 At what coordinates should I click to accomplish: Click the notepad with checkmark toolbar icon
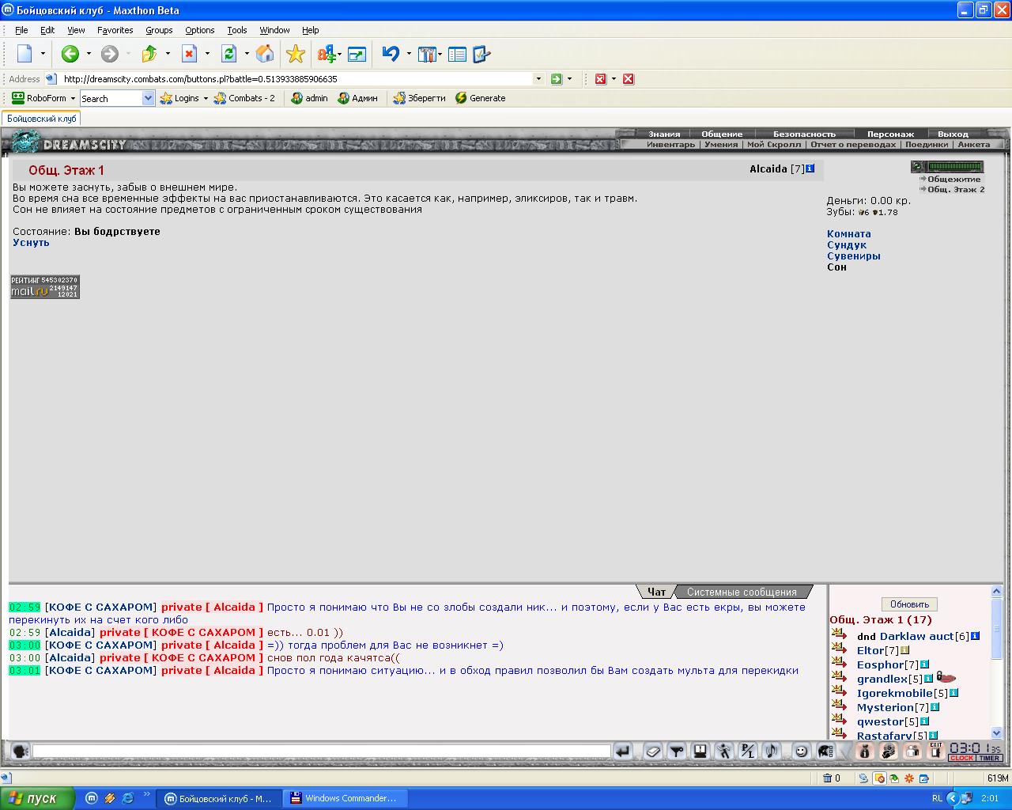(x=481, y=54)
